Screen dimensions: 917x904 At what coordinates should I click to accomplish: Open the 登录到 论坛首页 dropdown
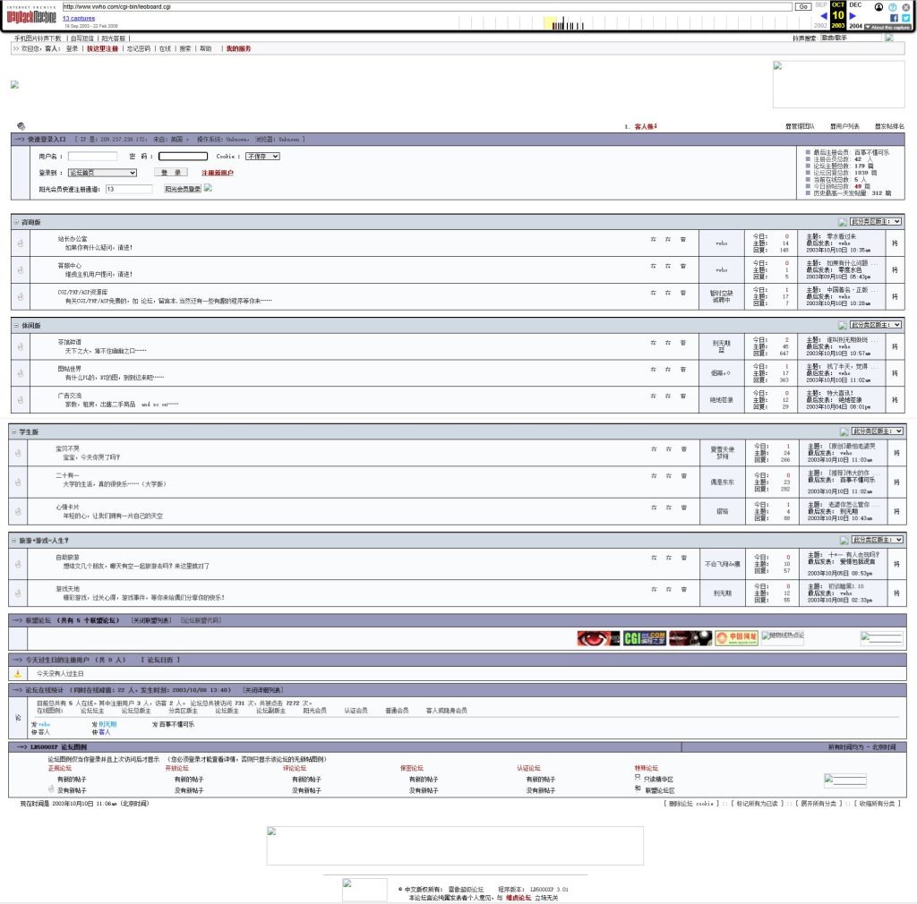[102, 173]
